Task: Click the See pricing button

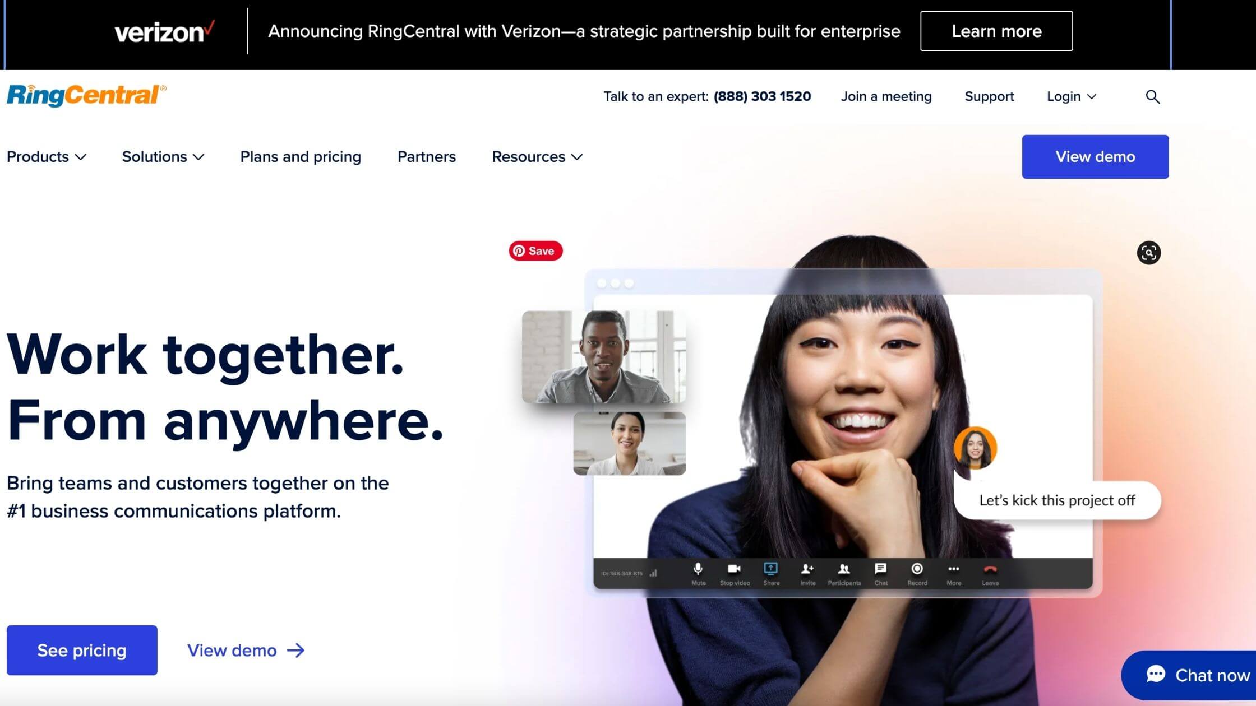Action: coord(82,650)
